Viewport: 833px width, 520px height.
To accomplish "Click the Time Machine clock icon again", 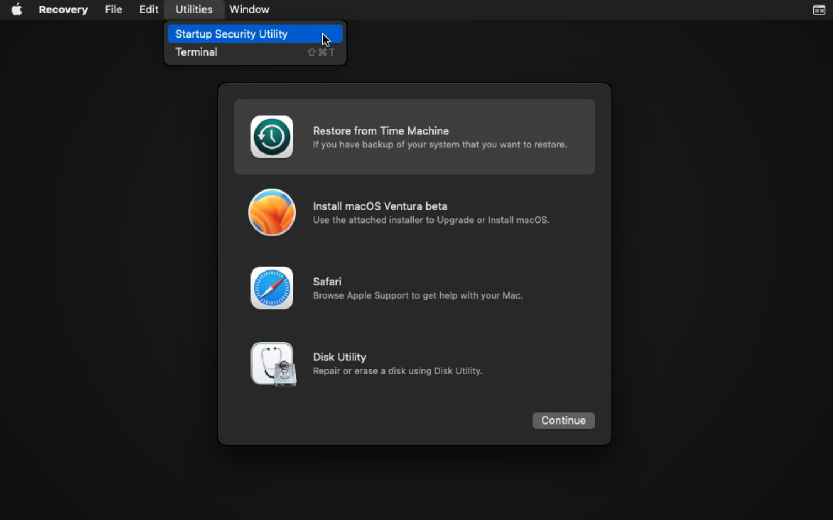I will click(272, 137).
